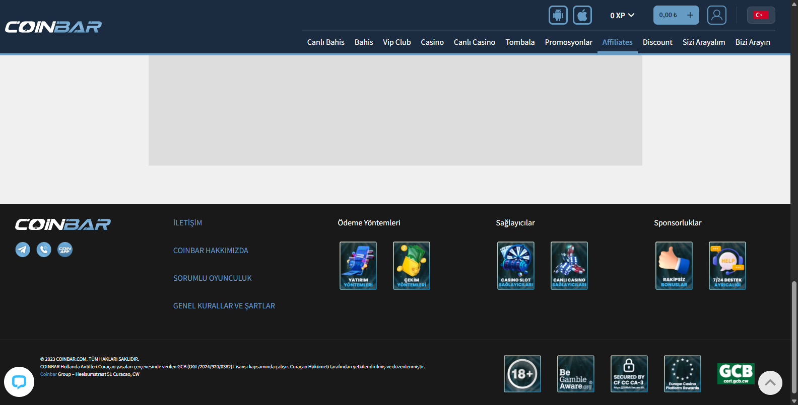Screen dimensions: 798x405
Task: Download the Android app via the Android icon
Action: [558, 15]
